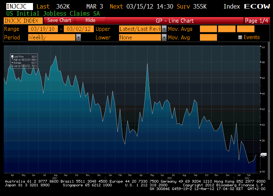
Task: Click the 2011 year label on x-axis
Action: tap(170, 178)
